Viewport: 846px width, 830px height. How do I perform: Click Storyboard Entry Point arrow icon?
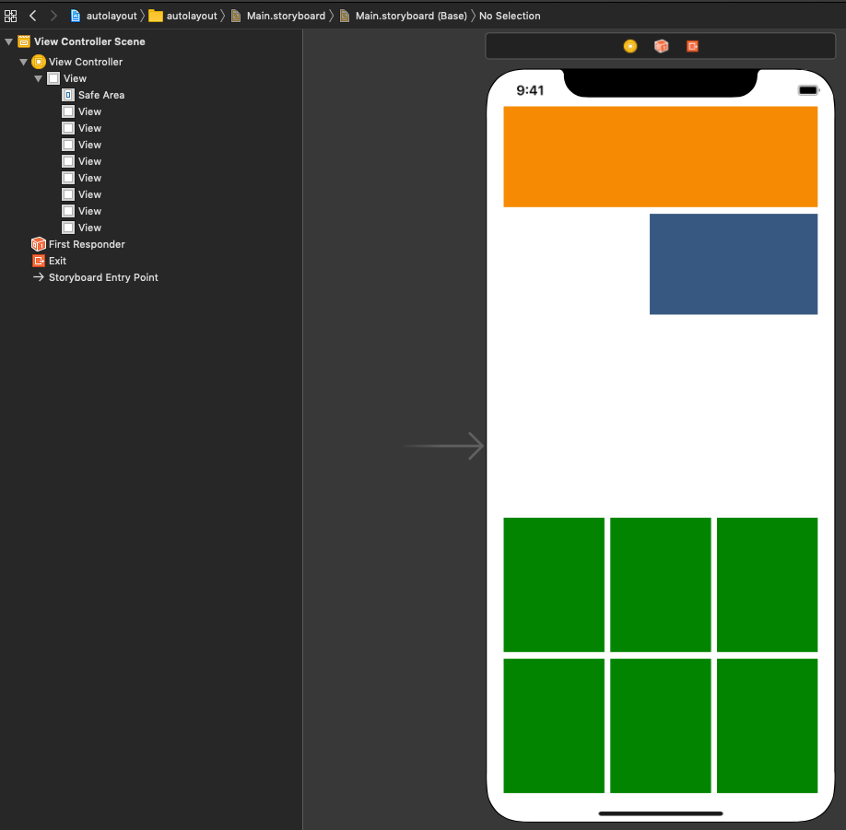39,277
